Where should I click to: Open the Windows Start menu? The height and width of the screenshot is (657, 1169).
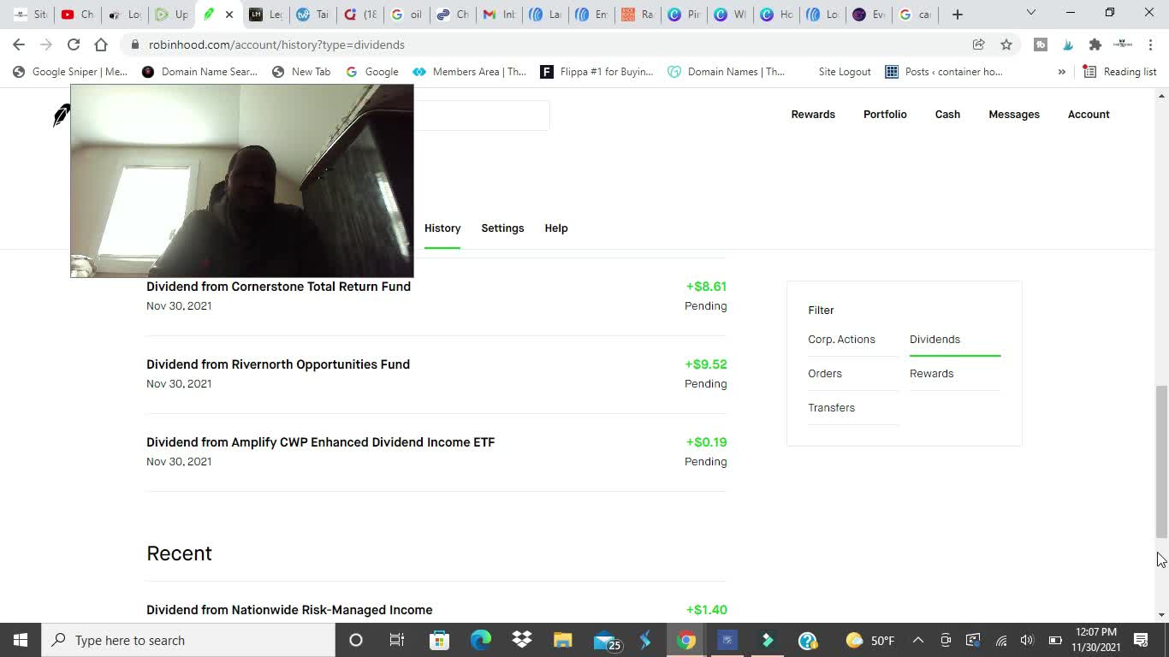coord(21,640)
